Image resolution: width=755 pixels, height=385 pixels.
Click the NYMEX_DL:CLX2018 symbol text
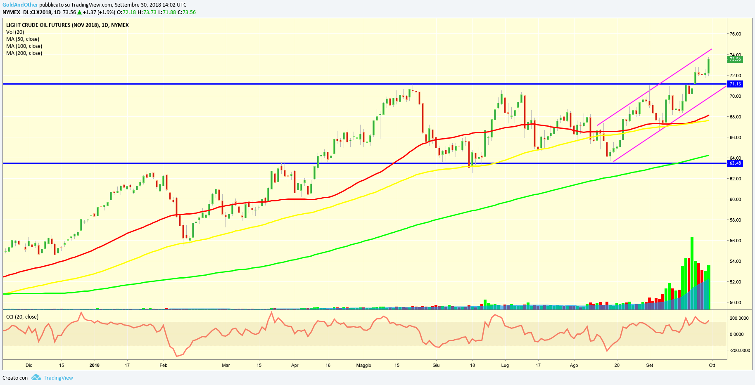click(27, 12)
